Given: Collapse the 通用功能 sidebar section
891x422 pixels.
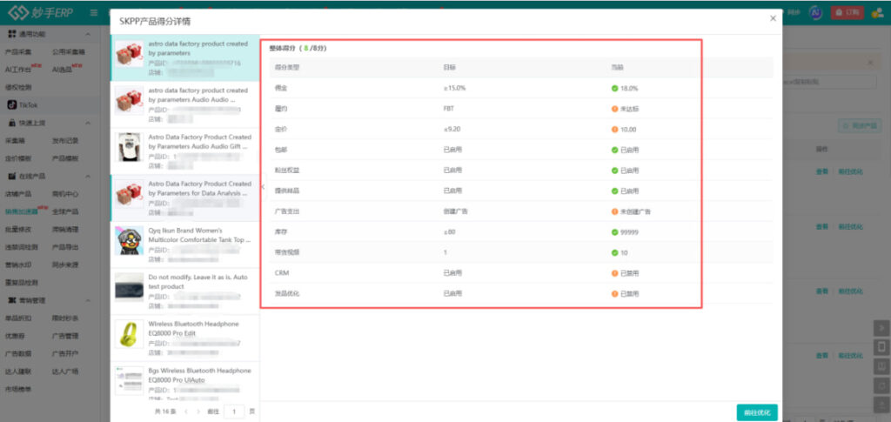Looking at the screenshot, I should 88,34.
